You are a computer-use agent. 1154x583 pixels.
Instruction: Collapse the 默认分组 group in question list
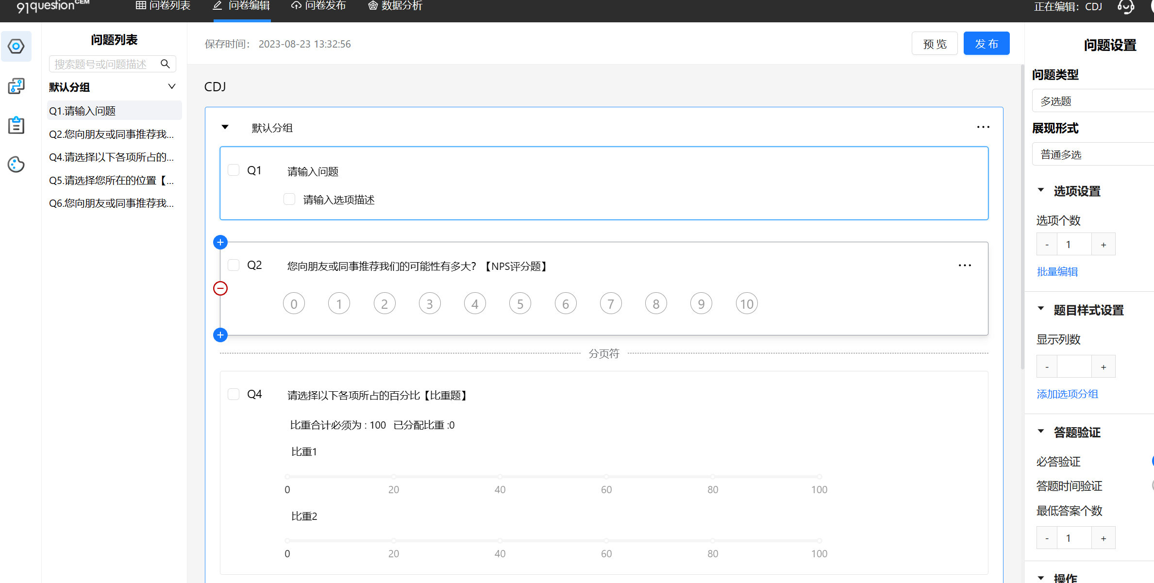tap(172, 86)
